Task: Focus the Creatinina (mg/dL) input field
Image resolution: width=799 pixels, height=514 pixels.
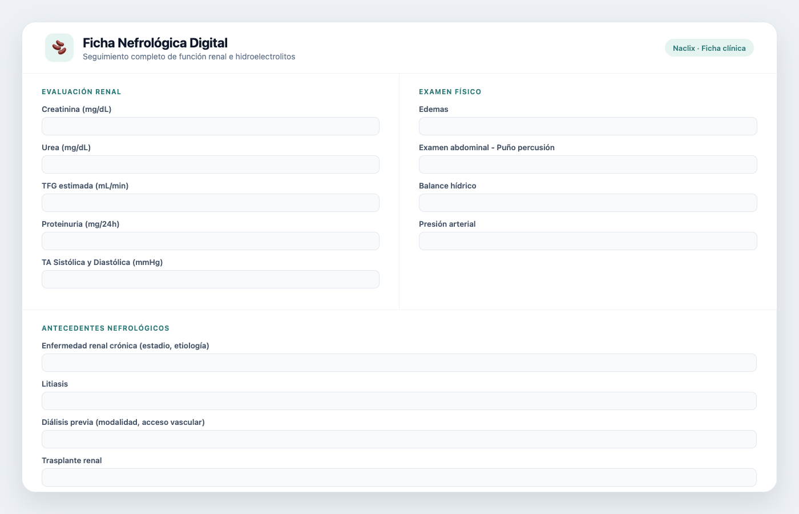Action: click(211, 126)
